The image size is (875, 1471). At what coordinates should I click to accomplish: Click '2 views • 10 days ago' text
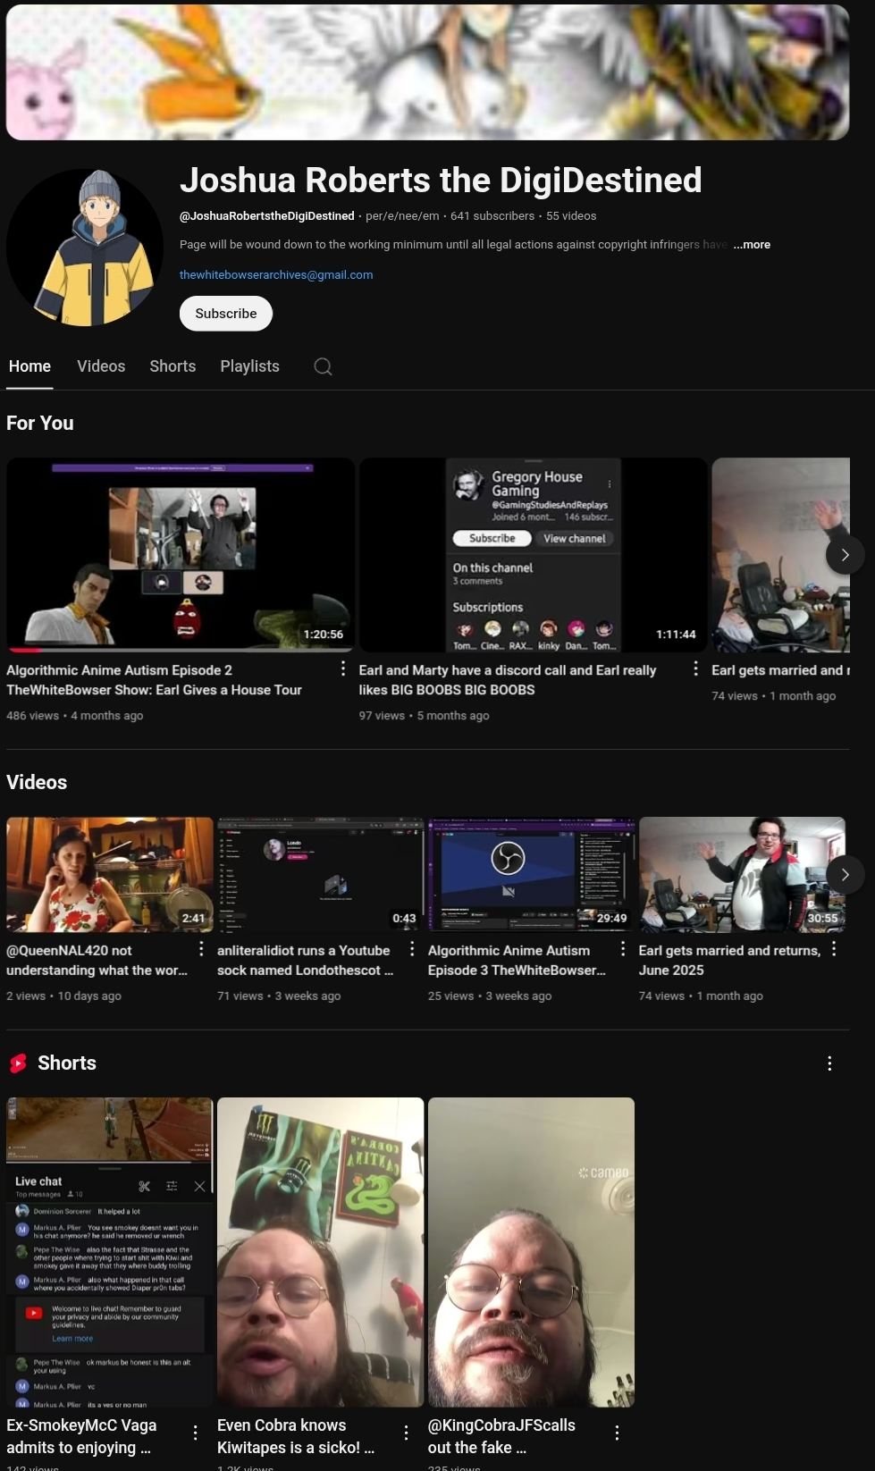(x=63, y=996)
